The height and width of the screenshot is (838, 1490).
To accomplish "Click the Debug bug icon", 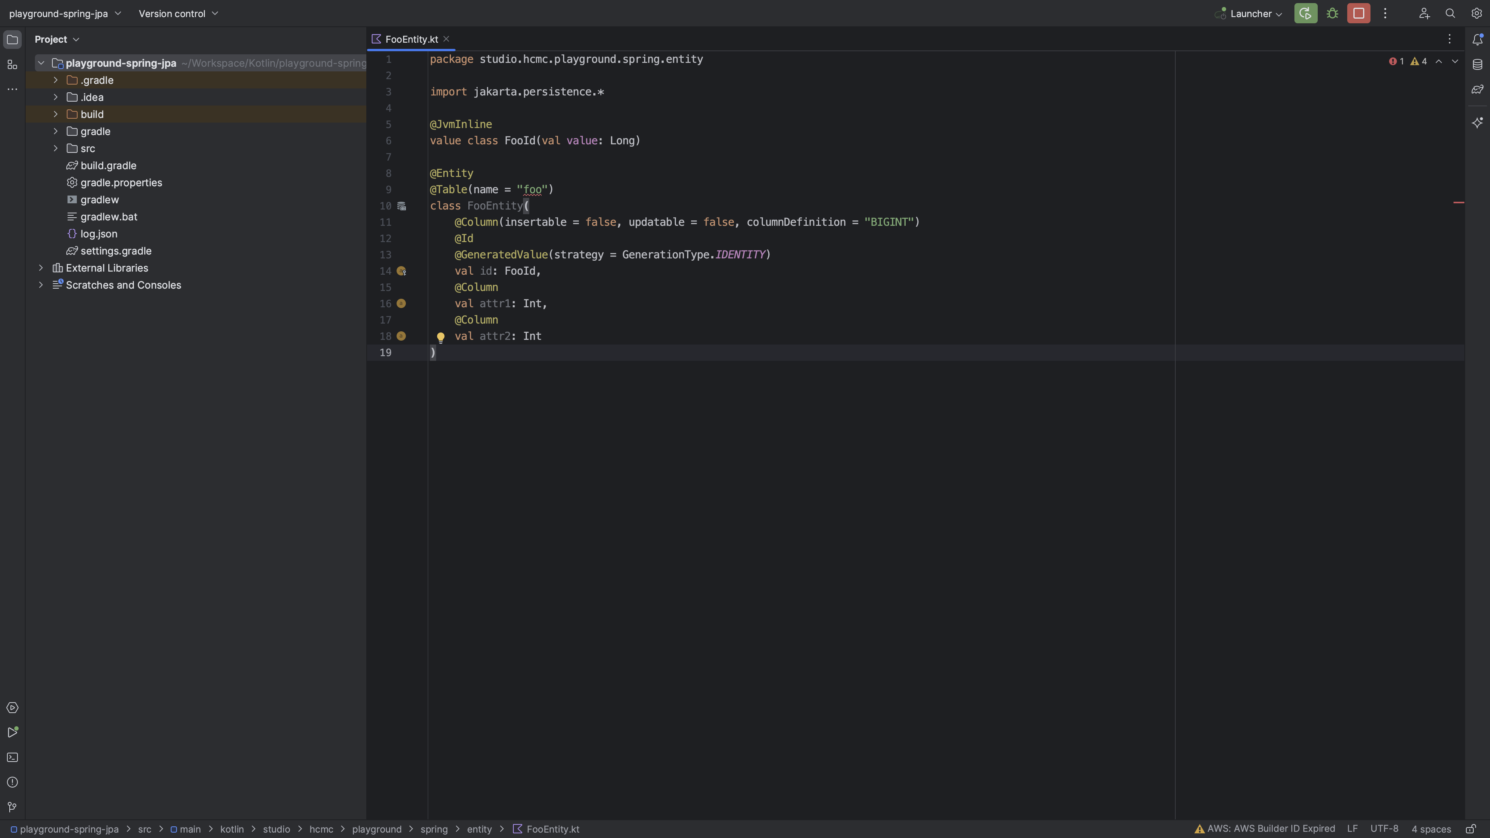I will coord(1332,13).
